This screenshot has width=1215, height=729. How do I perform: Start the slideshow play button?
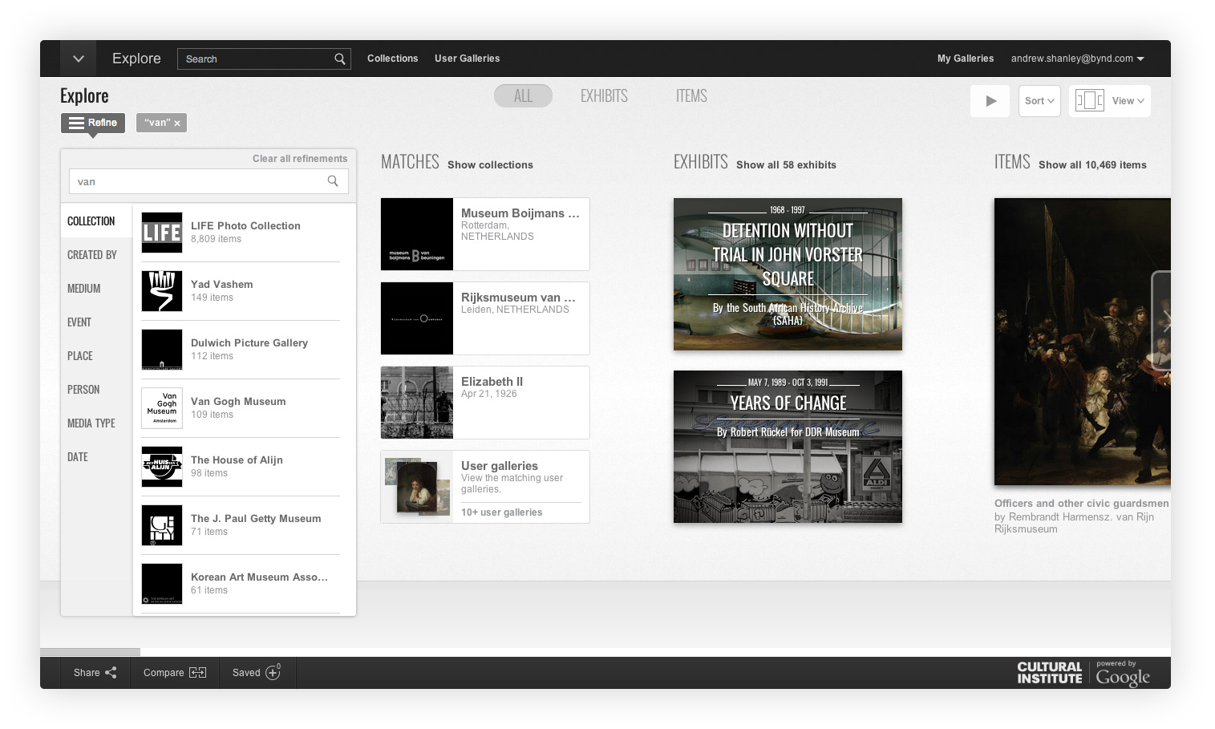point(990,101)
